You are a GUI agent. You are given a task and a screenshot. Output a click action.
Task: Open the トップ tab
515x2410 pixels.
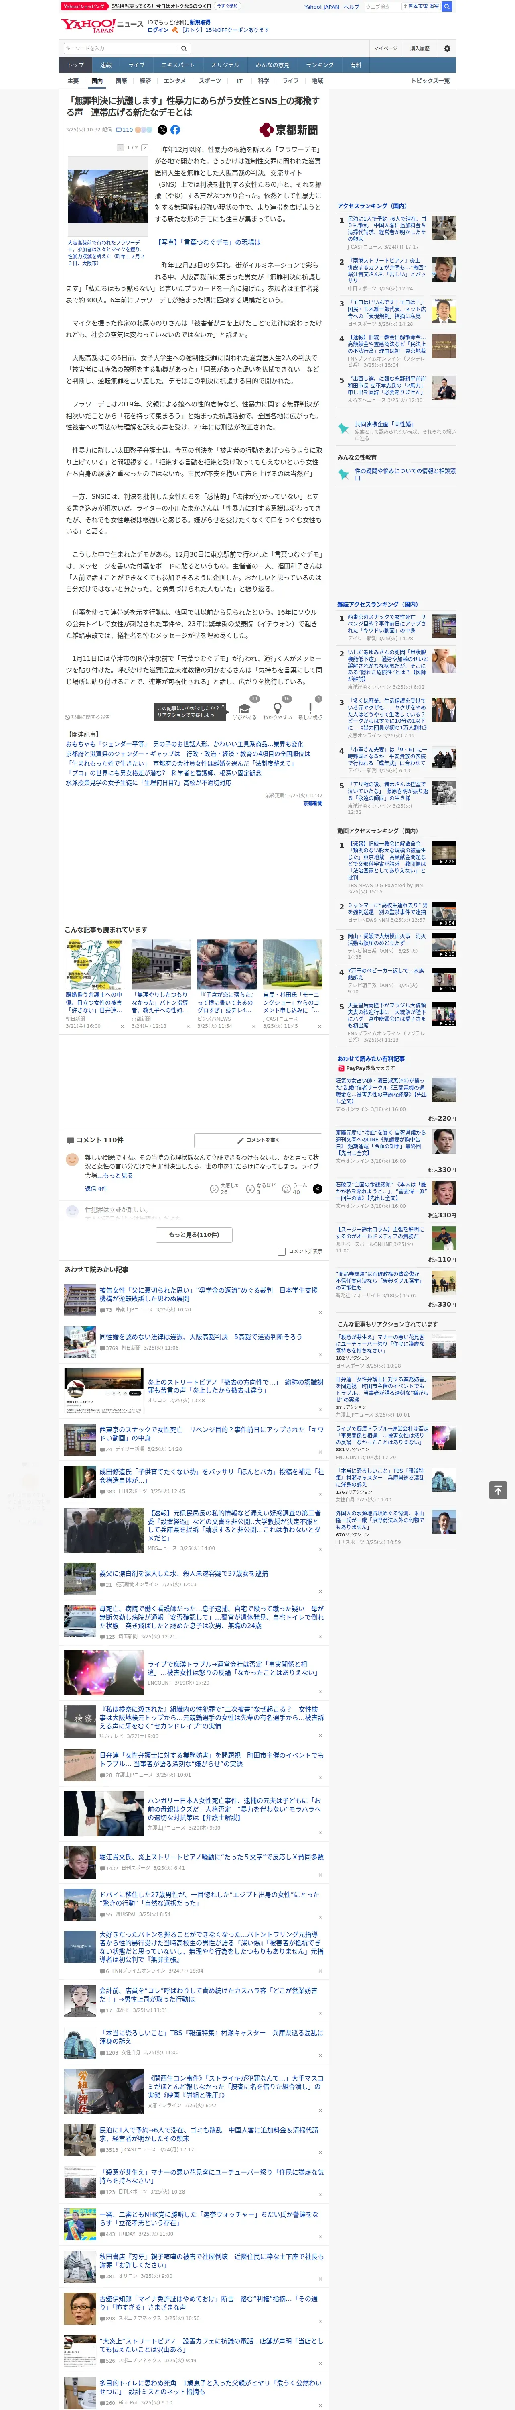point(76,65)
